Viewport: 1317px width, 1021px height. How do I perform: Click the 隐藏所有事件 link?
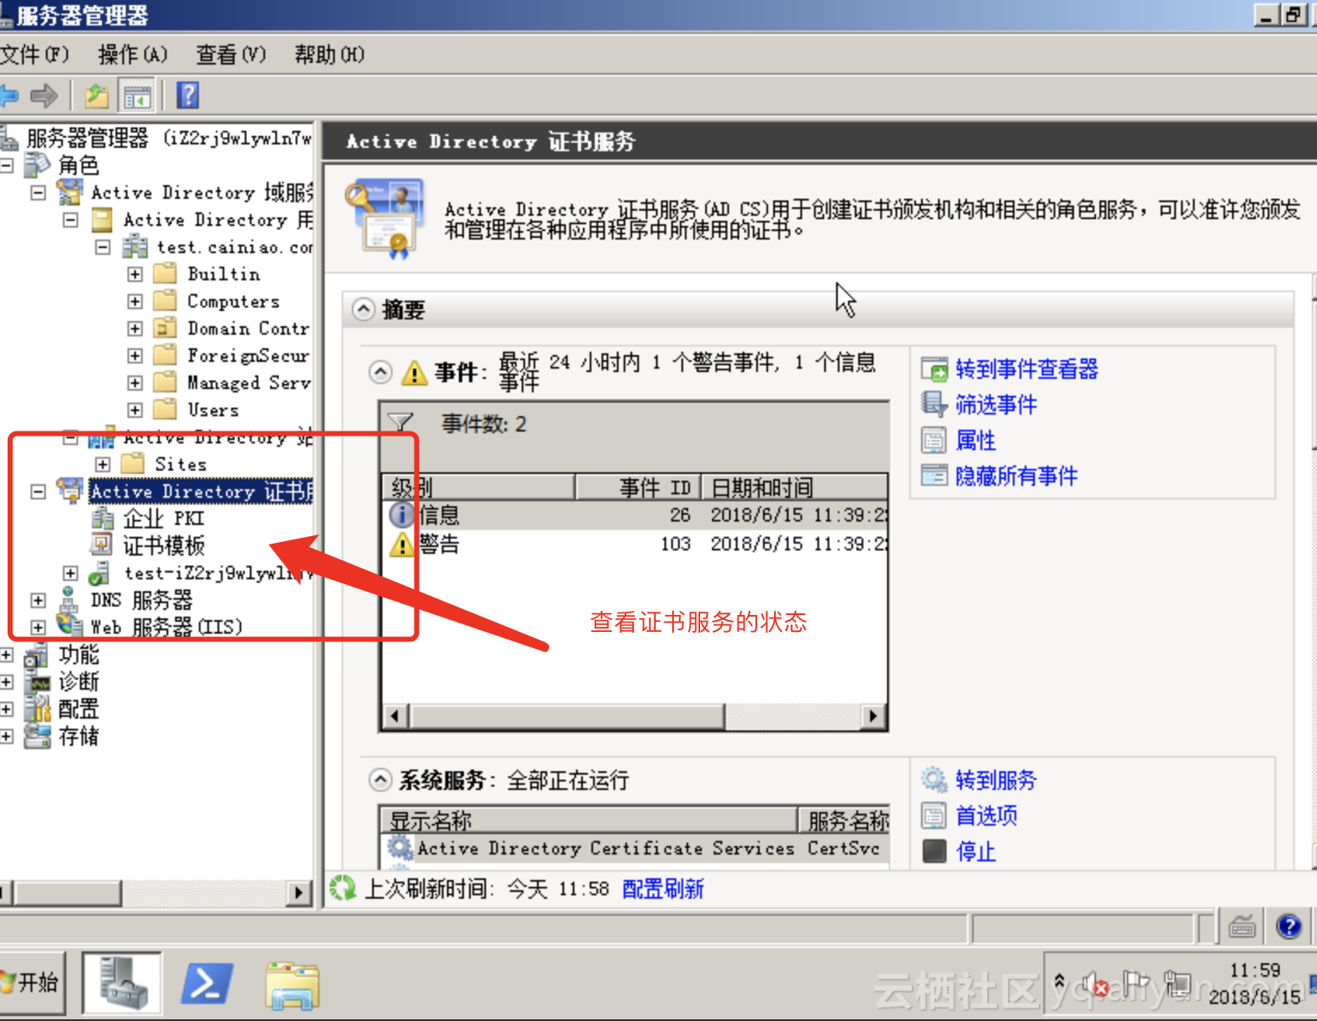pos(1016,476)
